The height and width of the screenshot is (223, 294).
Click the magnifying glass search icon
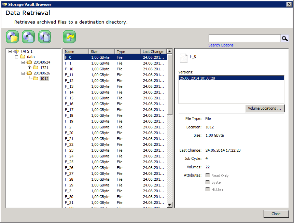click(285, 39)
